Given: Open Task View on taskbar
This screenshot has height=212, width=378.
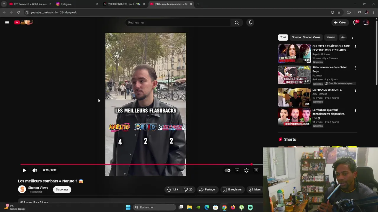Looking at the screenshot, I should click(x=181, y=207).
